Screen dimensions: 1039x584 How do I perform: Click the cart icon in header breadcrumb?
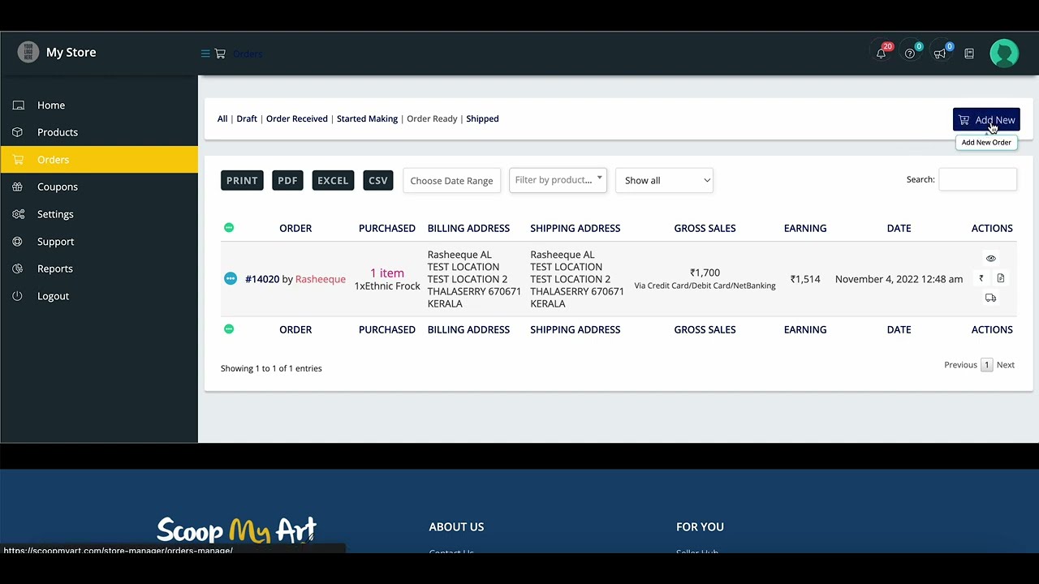pyautogui.click(x=220, y=54)
